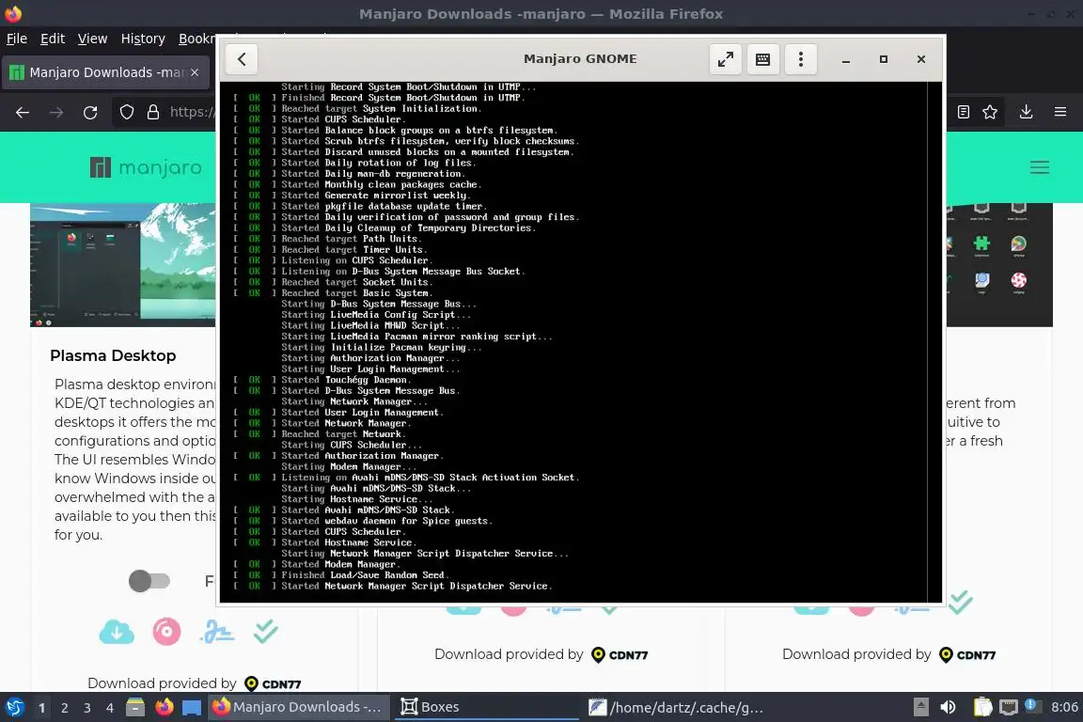This screenshot has width=1083, height=722.
Task: Toggle fullscreen in the Manjaro GNOME box
Action: [x=725, y=59]
